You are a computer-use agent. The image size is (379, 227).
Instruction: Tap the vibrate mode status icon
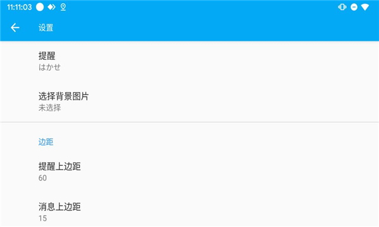tap(342, 7)
